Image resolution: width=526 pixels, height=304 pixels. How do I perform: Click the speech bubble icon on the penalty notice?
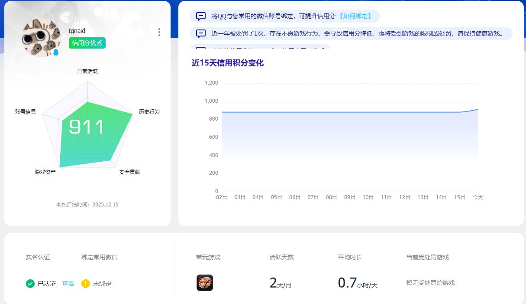[200, 33]
